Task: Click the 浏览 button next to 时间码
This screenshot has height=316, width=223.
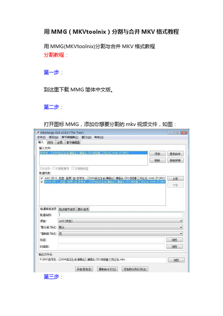Action: click(174, 247)
